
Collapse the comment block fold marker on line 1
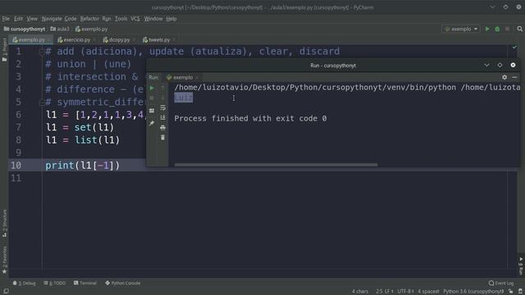42,52
